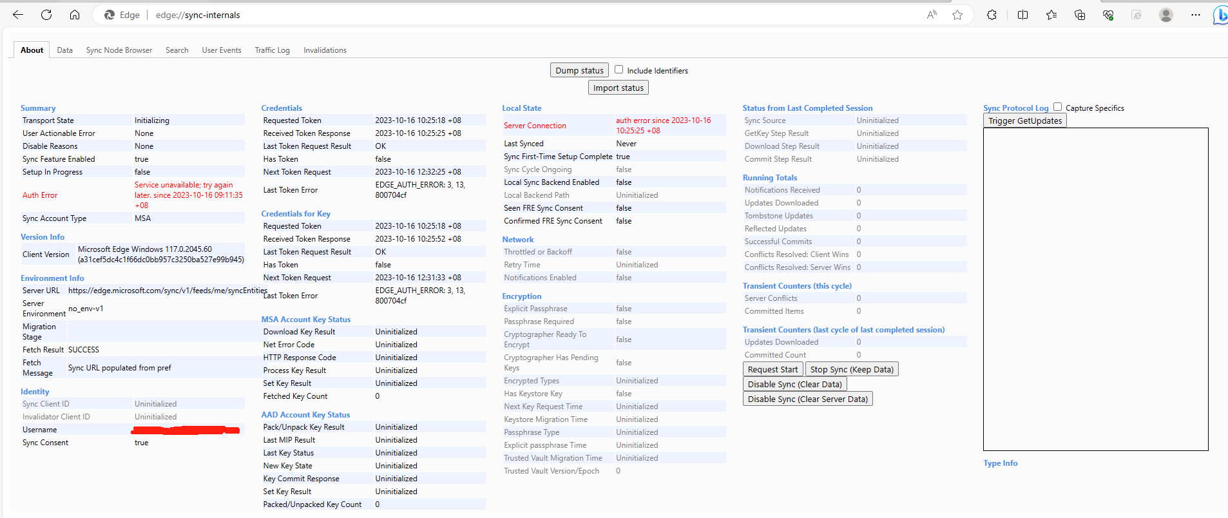This screenshot has width=1228, height=518.
Task: Click 'Sync URL populated from pref' text
Action: click(x=120, y=367)
